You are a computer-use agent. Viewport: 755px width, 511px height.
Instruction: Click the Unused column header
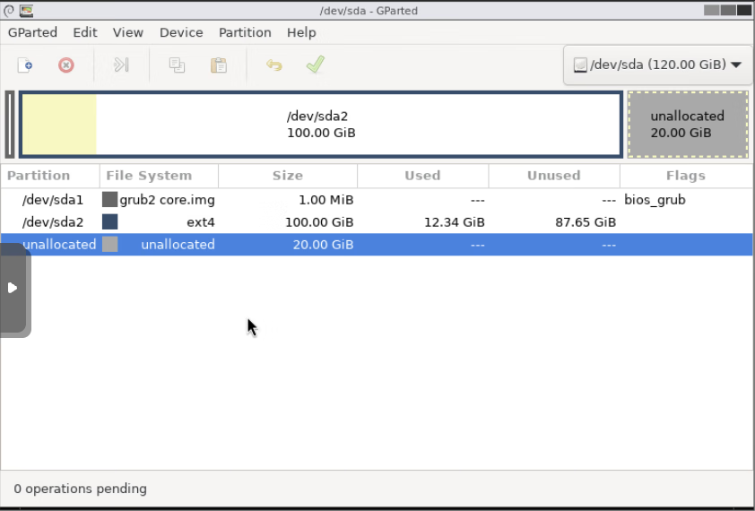point(554,176)
